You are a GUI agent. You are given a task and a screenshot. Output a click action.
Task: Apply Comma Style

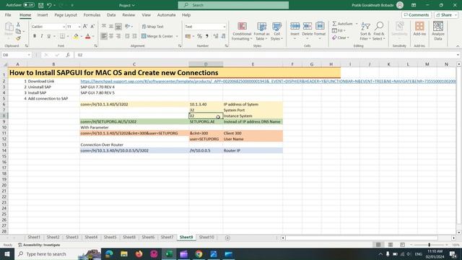click(207, 36)
